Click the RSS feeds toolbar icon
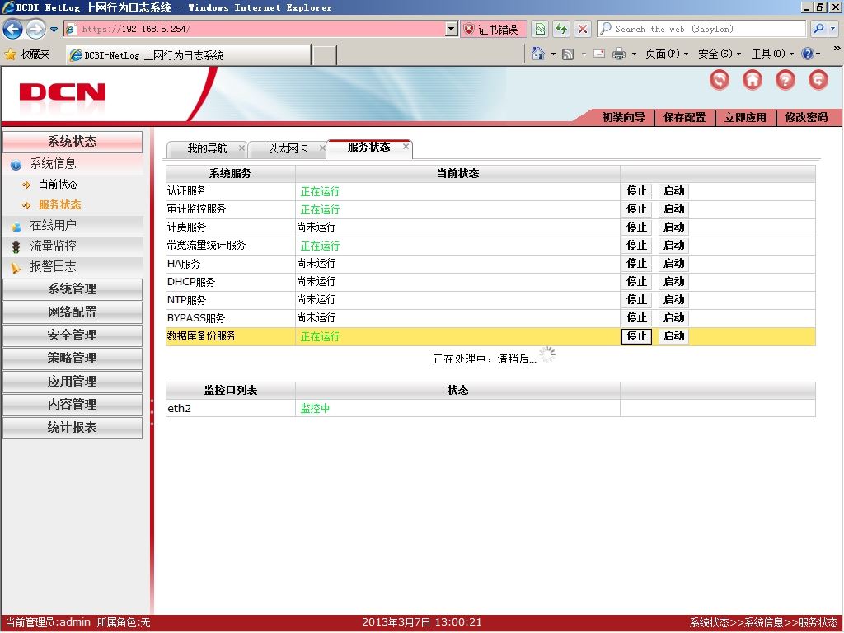This screenshot has height=633, width=844. tap(568, 54)
